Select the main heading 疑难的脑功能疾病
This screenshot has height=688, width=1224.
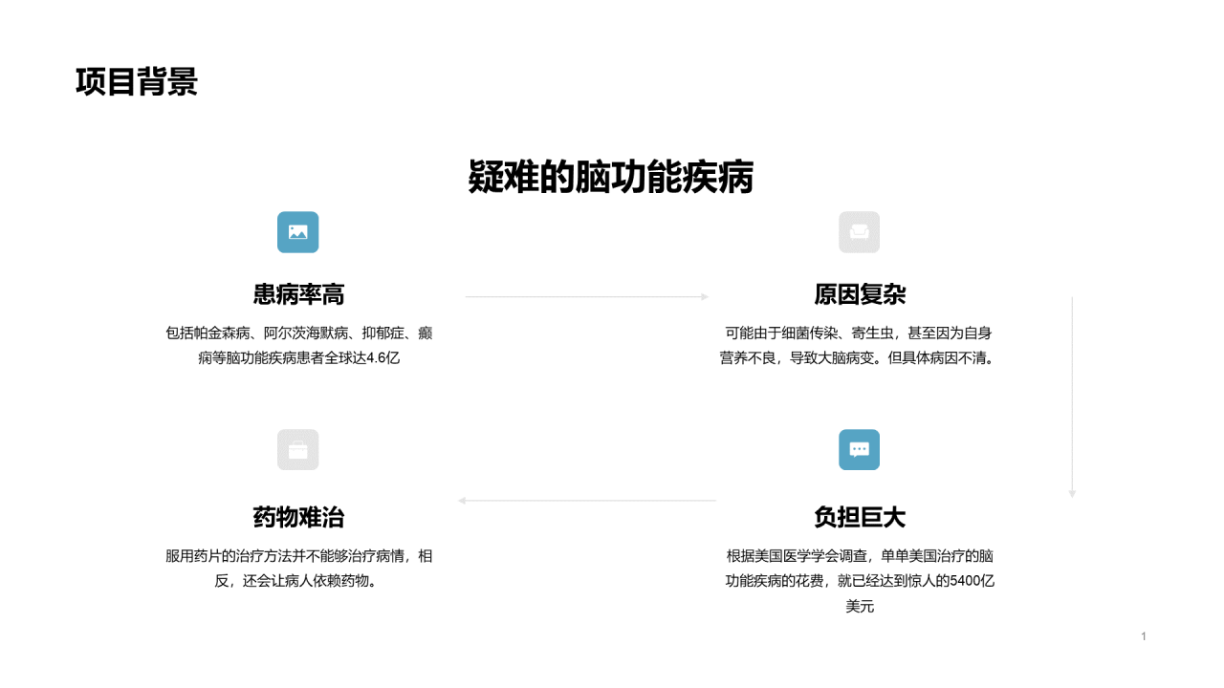point(611,178)
